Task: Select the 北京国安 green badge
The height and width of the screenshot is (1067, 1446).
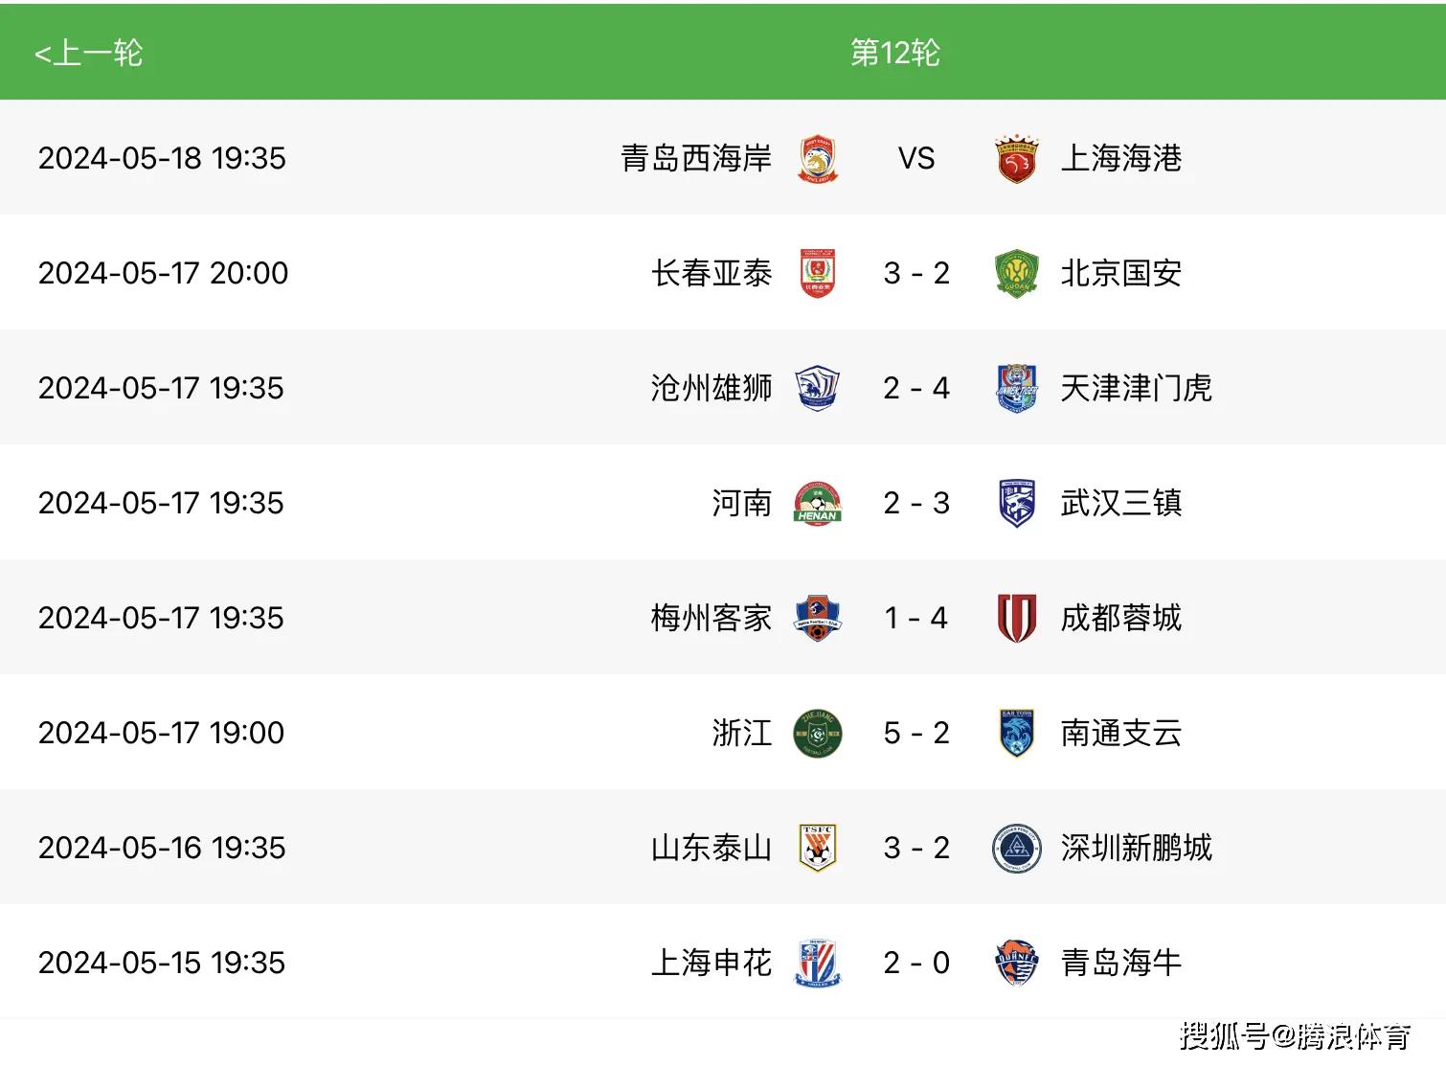Action: tap(1016, 274)
